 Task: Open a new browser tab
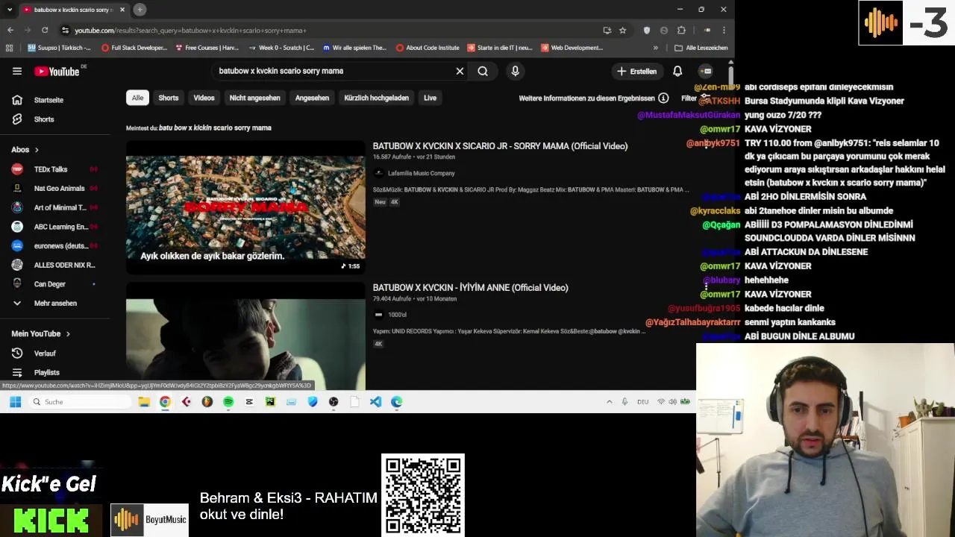140,10
